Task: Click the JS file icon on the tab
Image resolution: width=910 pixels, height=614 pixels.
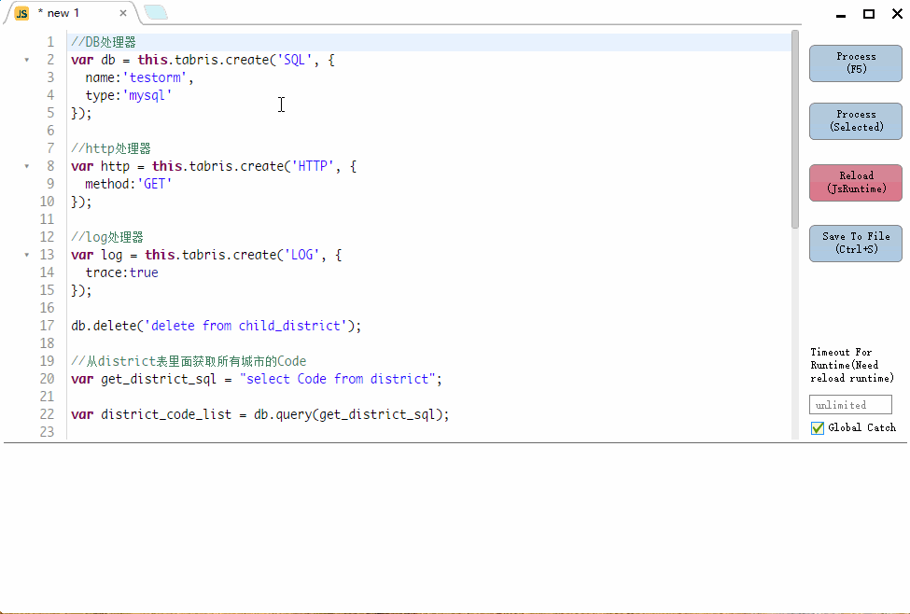Action: (x=22, y=13)
